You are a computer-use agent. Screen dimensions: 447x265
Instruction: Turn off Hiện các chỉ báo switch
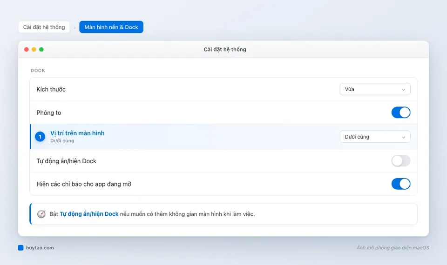[400, 184]
